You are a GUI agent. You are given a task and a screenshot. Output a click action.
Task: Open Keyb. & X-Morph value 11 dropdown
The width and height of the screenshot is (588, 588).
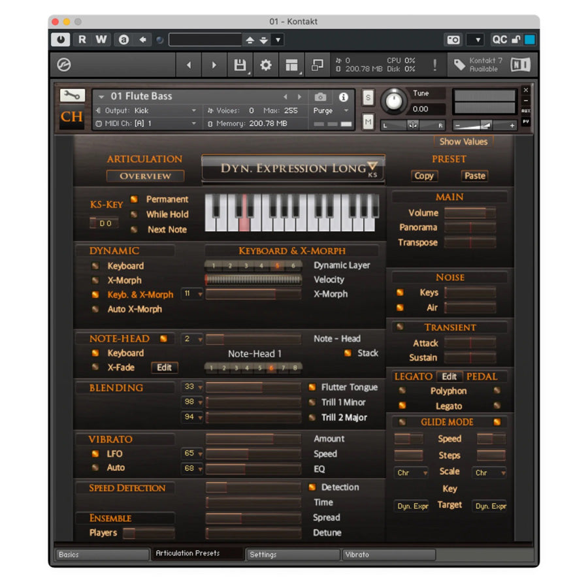pyautogui.click(x=192, y=293)
